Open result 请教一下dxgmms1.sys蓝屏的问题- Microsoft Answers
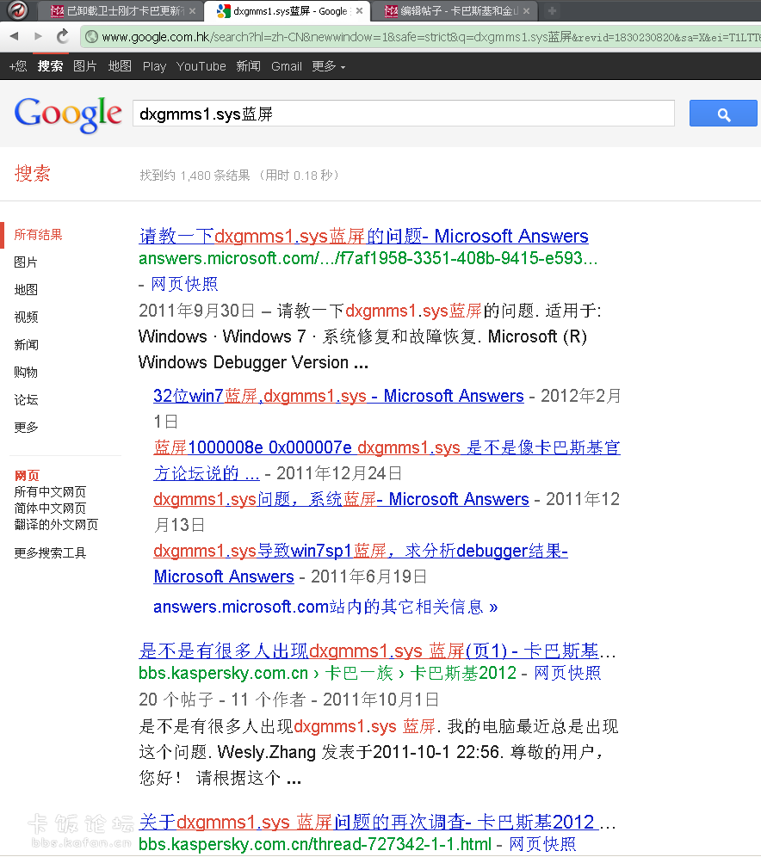Screen dimensions: 761x857 pos(363,236)
